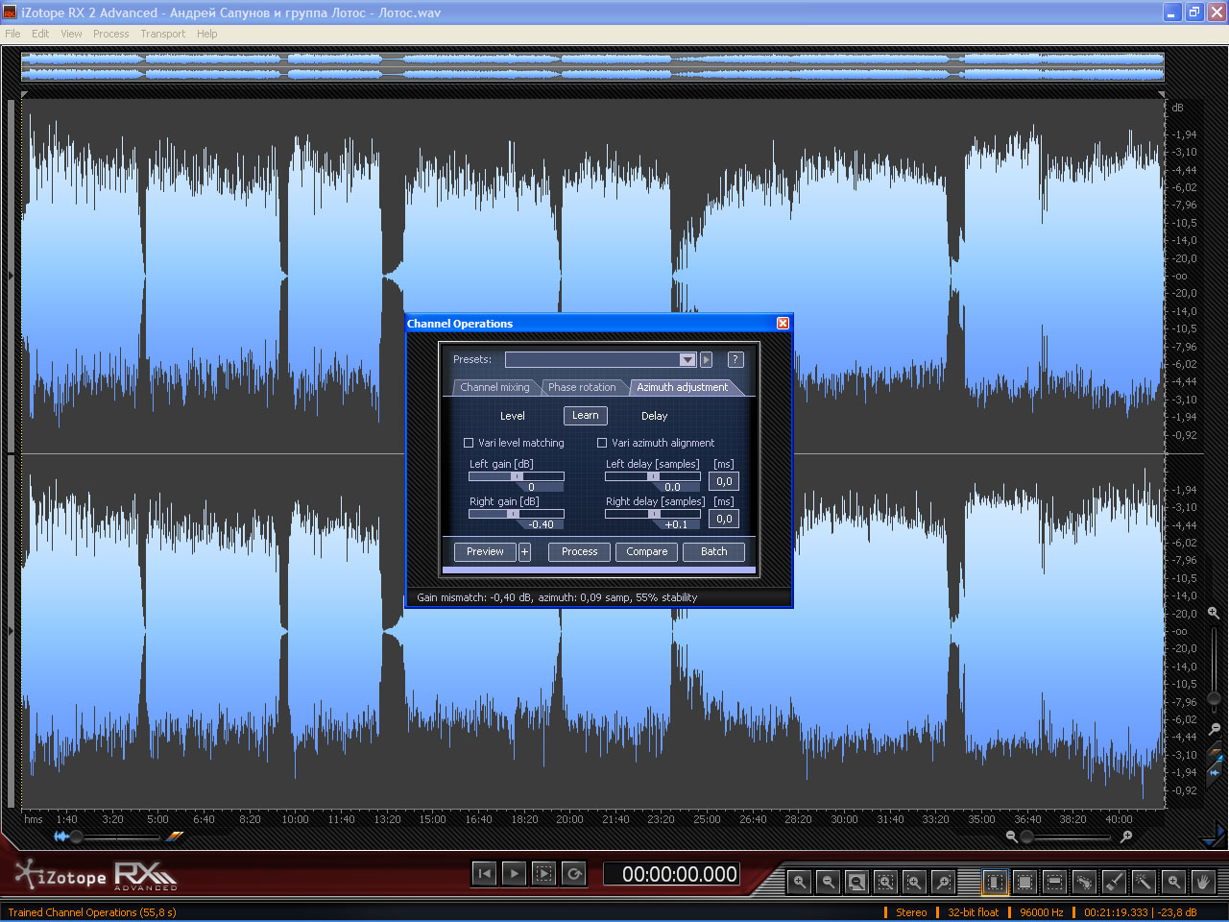This screenshot has height=922, width=1229.
Task: Click the zoom out tool in bottom toolbar
Action: [828, 881]
